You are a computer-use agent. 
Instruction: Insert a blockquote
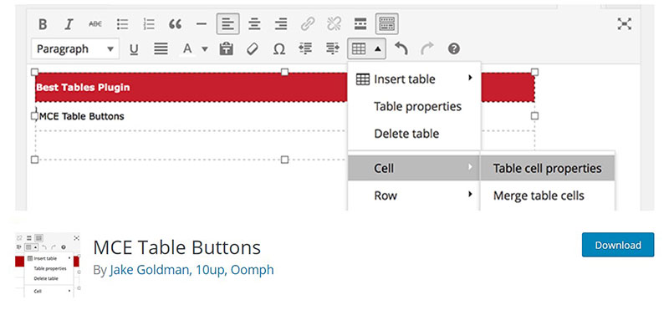[175, 24]
